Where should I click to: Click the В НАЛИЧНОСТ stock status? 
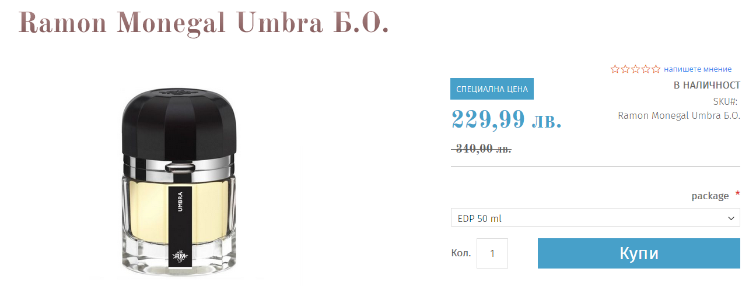click(707, 85)
